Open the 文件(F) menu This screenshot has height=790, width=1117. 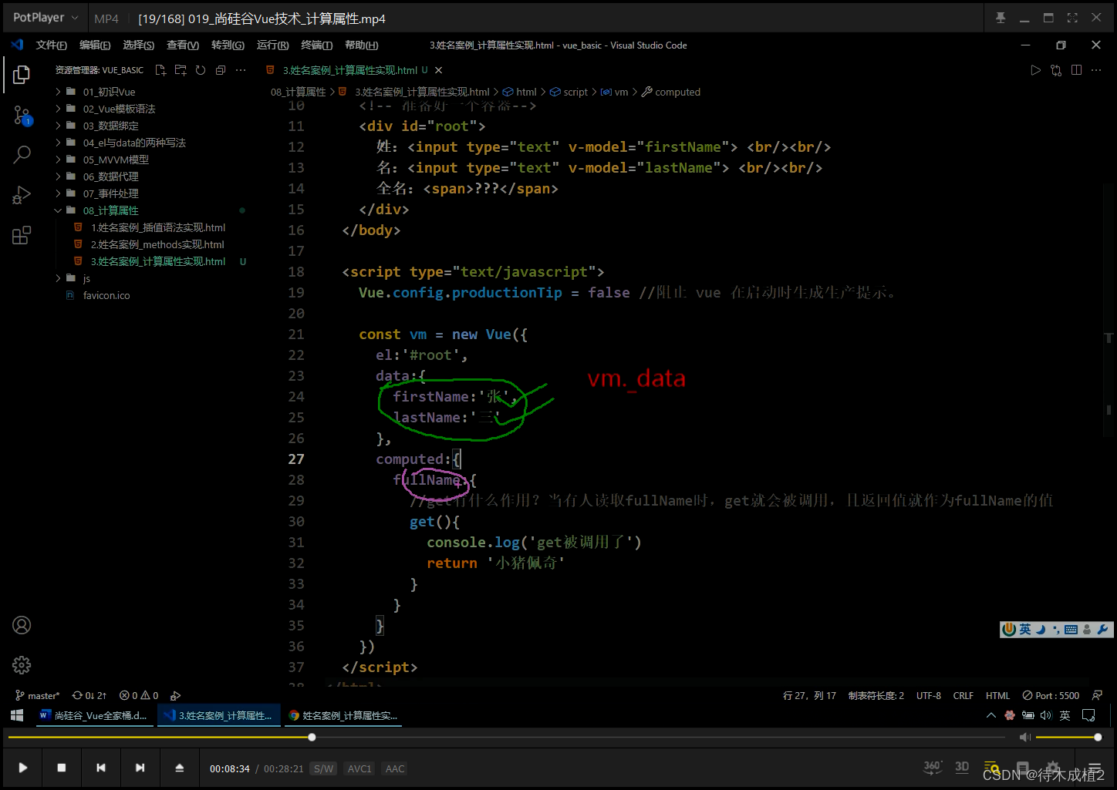point(52,45)
